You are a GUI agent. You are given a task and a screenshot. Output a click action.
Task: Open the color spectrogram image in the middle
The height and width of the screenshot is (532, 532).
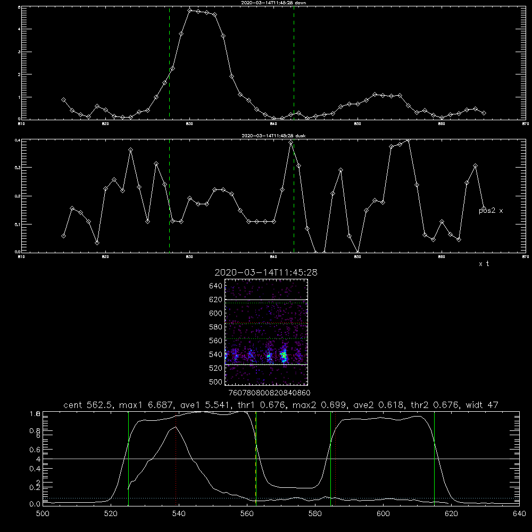[266, 332]
